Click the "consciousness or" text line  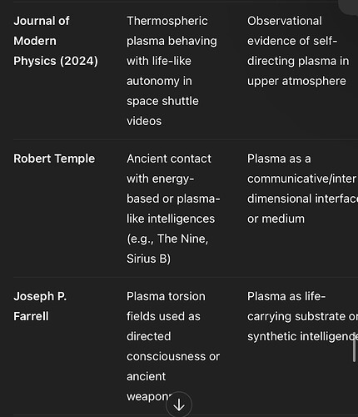pyautogui.click(x=173, y=356)
